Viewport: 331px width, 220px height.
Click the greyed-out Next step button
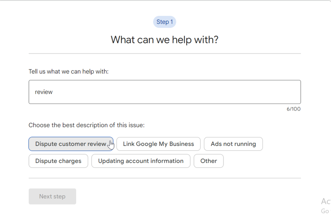point(53,196)
